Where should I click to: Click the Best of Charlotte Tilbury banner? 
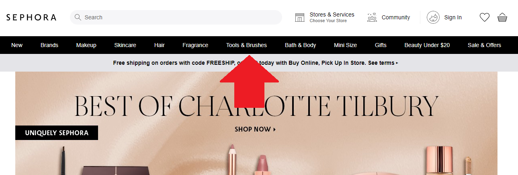[x=256, y=123]
